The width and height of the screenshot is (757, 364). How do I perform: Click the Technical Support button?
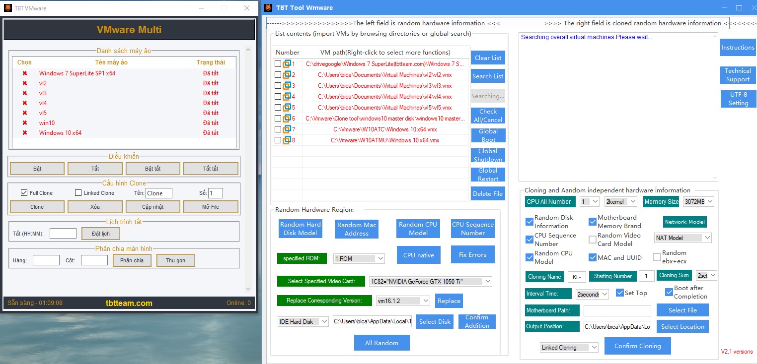[x=738, y=75]
